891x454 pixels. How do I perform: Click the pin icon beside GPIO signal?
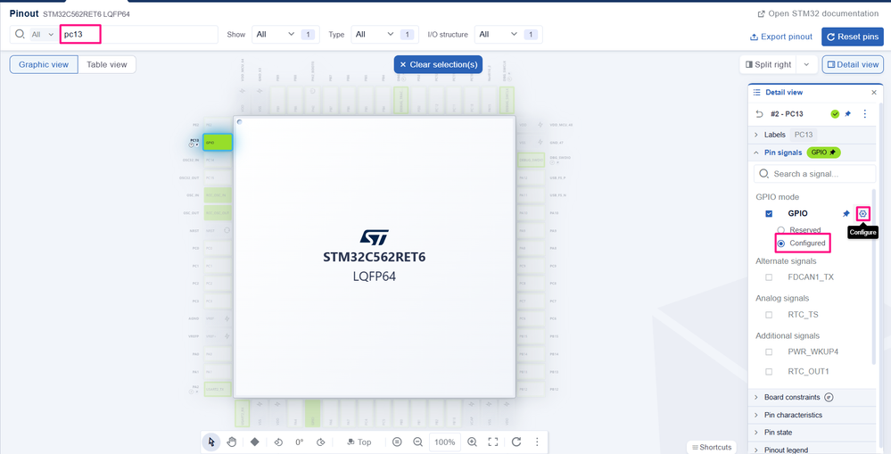point(846,214)
